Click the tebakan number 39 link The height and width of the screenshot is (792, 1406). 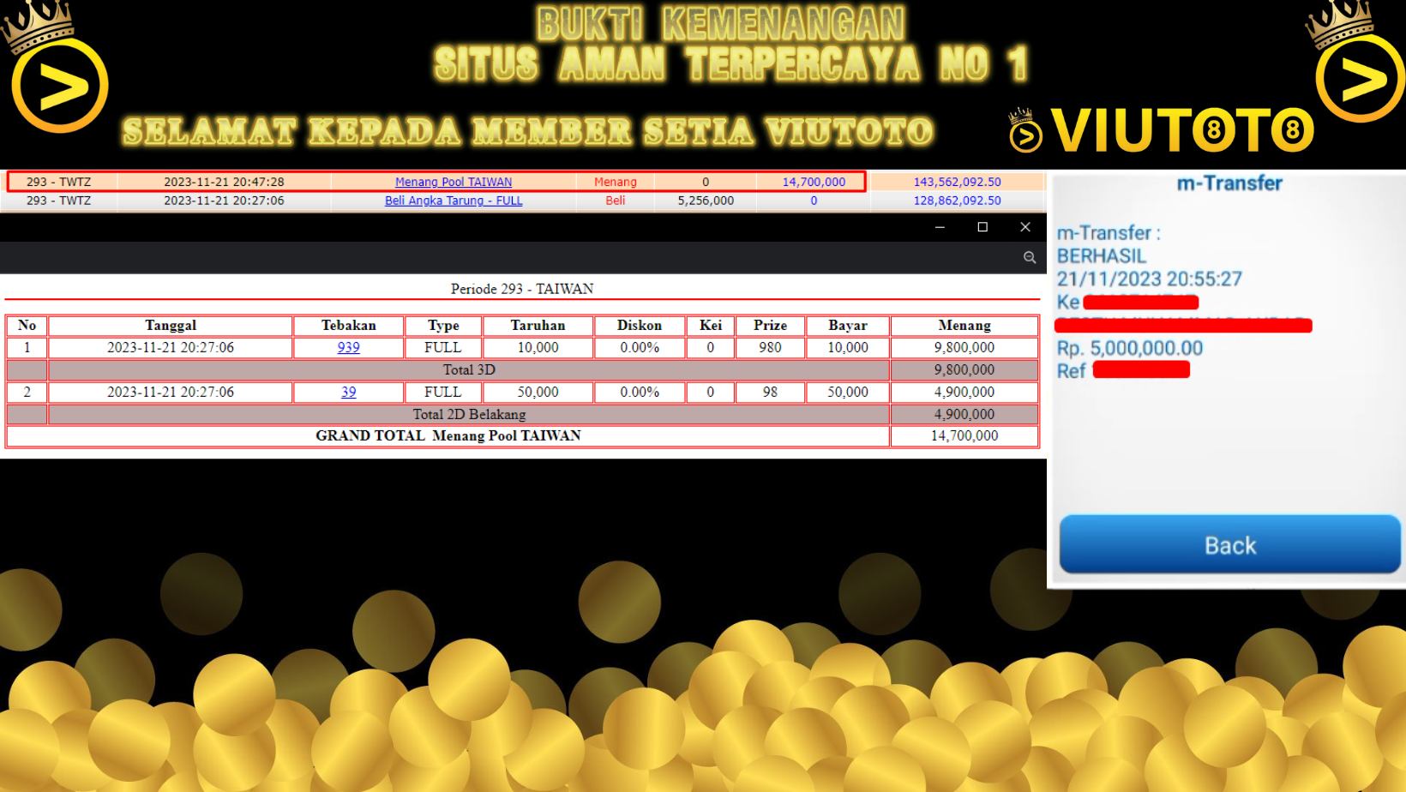(x=348, y=392)
